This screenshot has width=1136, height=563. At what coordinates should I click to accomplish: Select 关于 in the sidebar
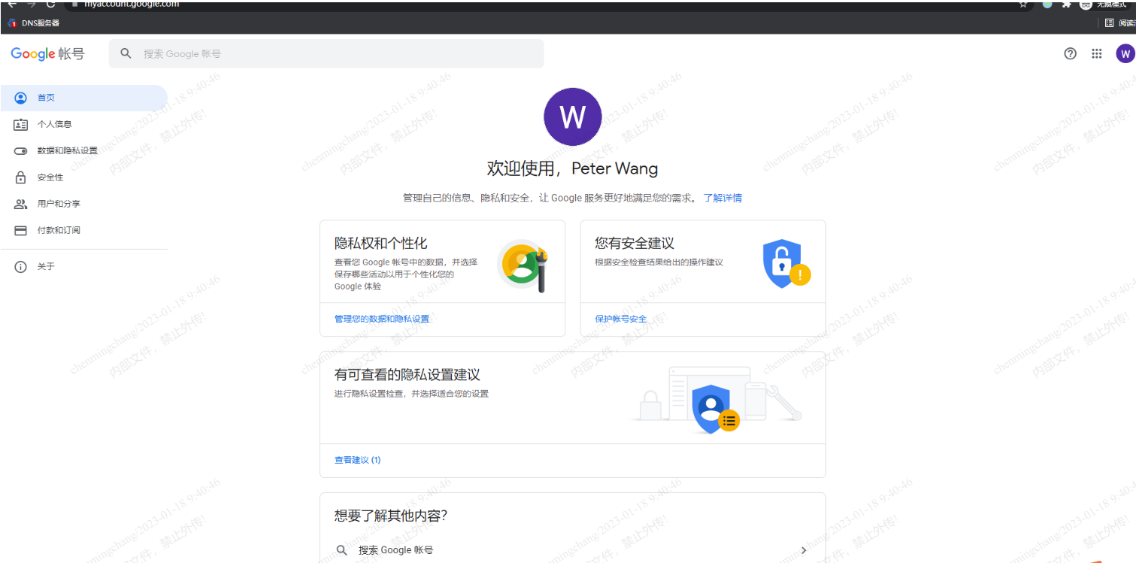click(x=83, y=267)
